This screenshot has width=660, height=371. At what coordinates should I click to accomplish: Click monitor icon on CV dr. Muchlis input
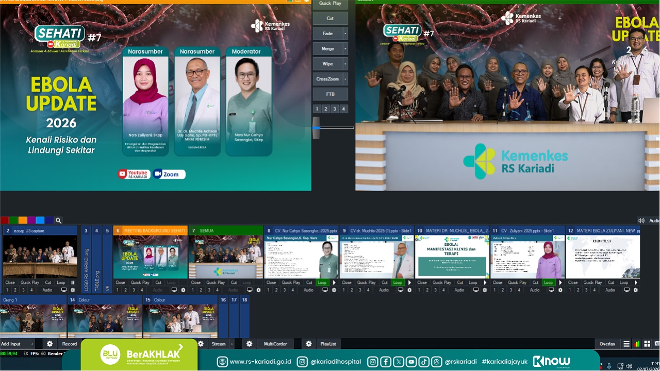tap(401, 290)
